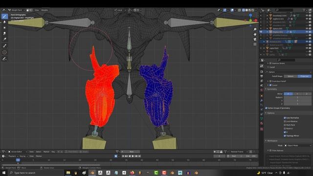Toggle the Front-Face Falloff checkbox
The height and width of the screenshot is (176, 313).
tap(270, 81)
